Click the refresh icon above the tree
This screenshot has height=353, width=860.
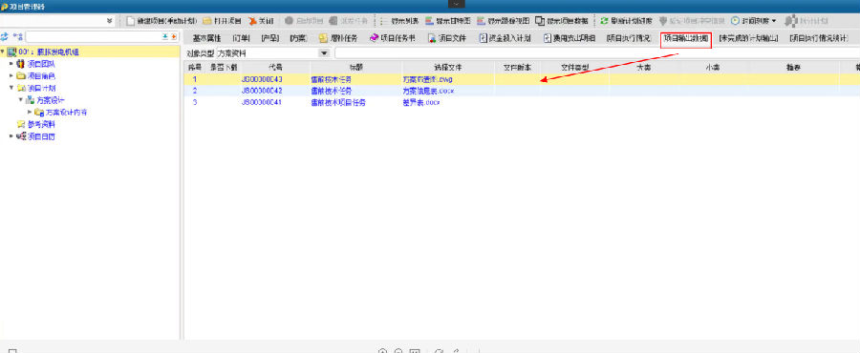5,36
